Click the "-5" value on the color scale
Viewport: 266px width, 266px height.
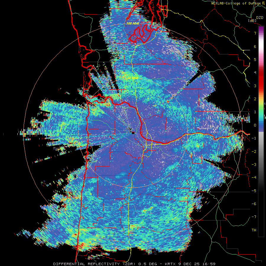[x=254, y=191]
